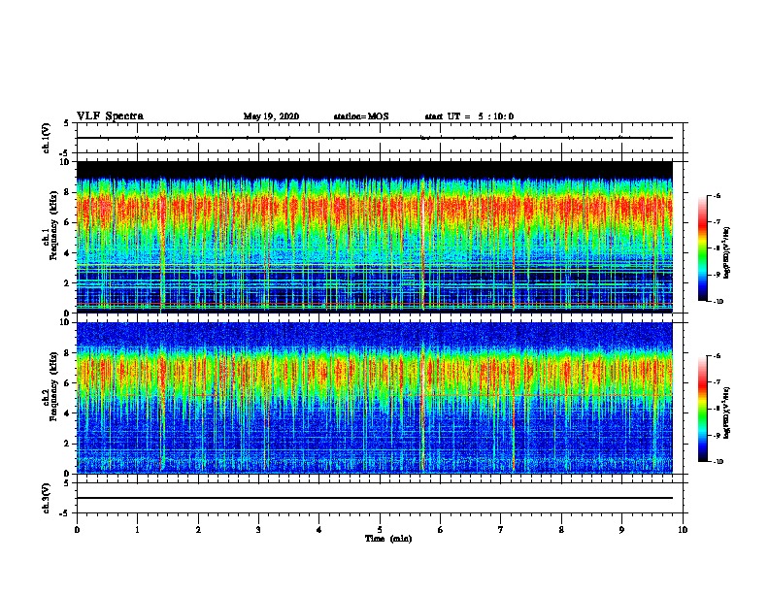Click the 'ch.3(V)' axis label

coord(47,498)
